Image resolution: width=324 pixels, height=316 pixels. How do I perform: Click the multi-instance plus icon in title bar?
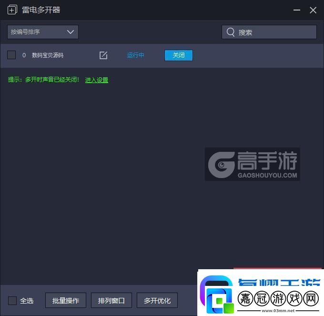click(x=12, y=10)
